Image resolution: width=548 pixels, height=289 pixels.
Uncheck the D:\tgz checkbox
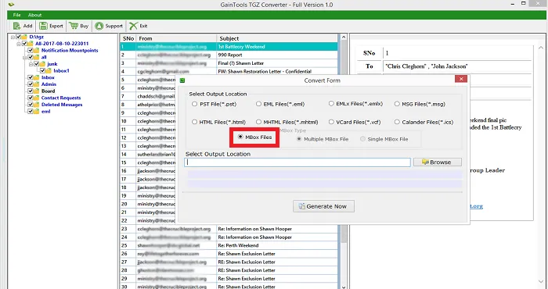tap(19, 37)
